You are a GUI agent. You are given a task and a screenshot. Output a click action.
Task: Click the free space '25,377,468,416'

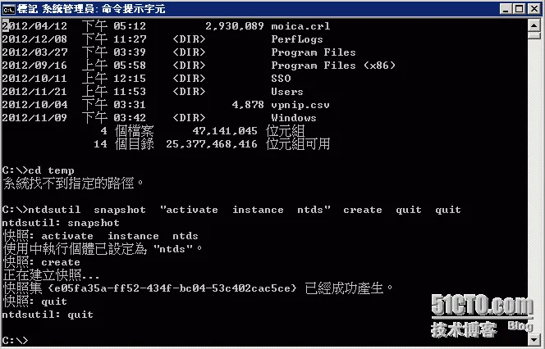pyautogui.click(x=212, y=144)
